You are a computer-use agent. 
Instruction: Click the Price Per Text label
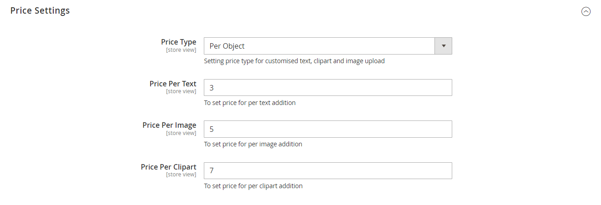[x=173, y=84]
